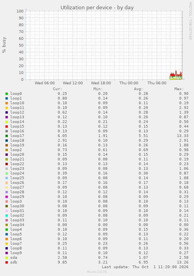Click the loop20 legend label
This screenshot has height=276, width=194.
(17, 155)
